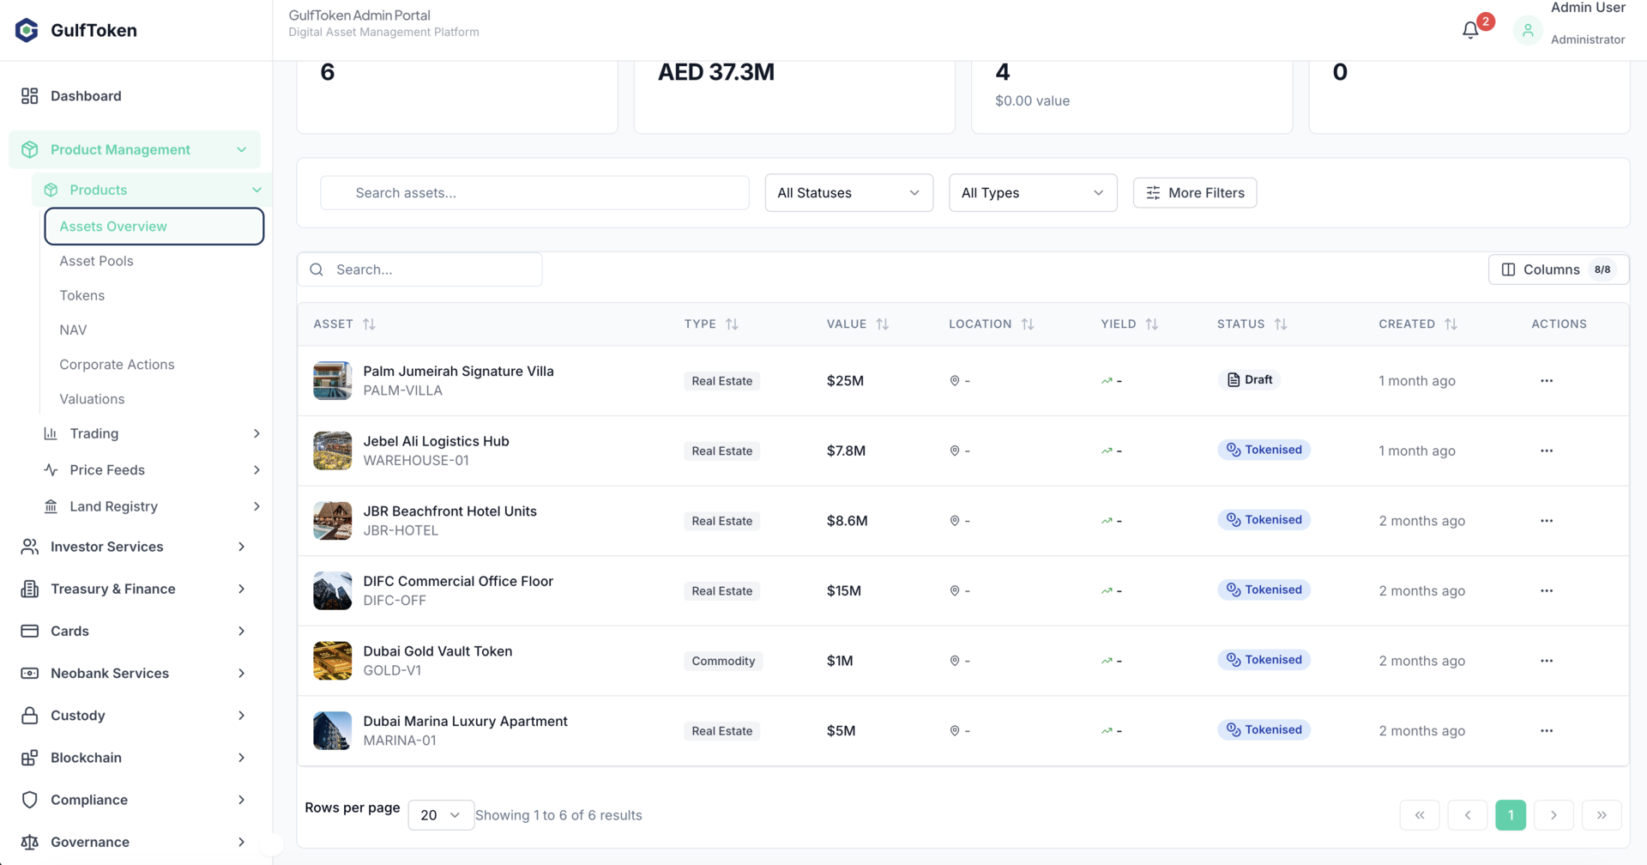
Task: Open the All Types filter dropdown
Action: pos(1032,193)
